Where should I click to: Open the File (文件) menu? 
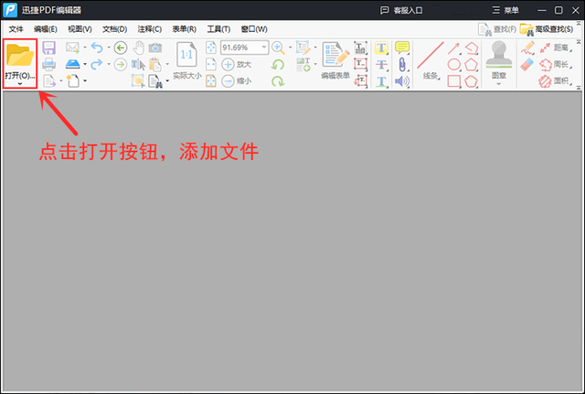coord(16,29)
